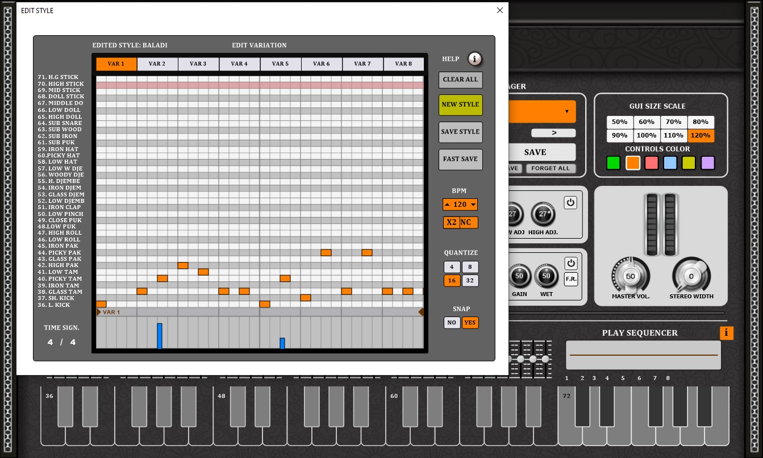Select the VAR 6 variation tab
This screenshot has height=458, width=763.
coord(322,64)
